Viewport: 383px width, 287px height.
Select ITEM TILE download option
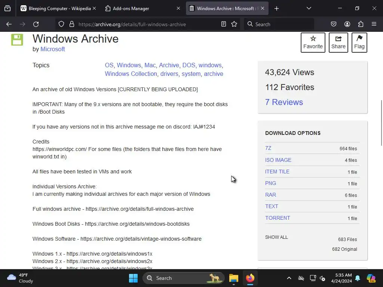click(x=277, y=172)
